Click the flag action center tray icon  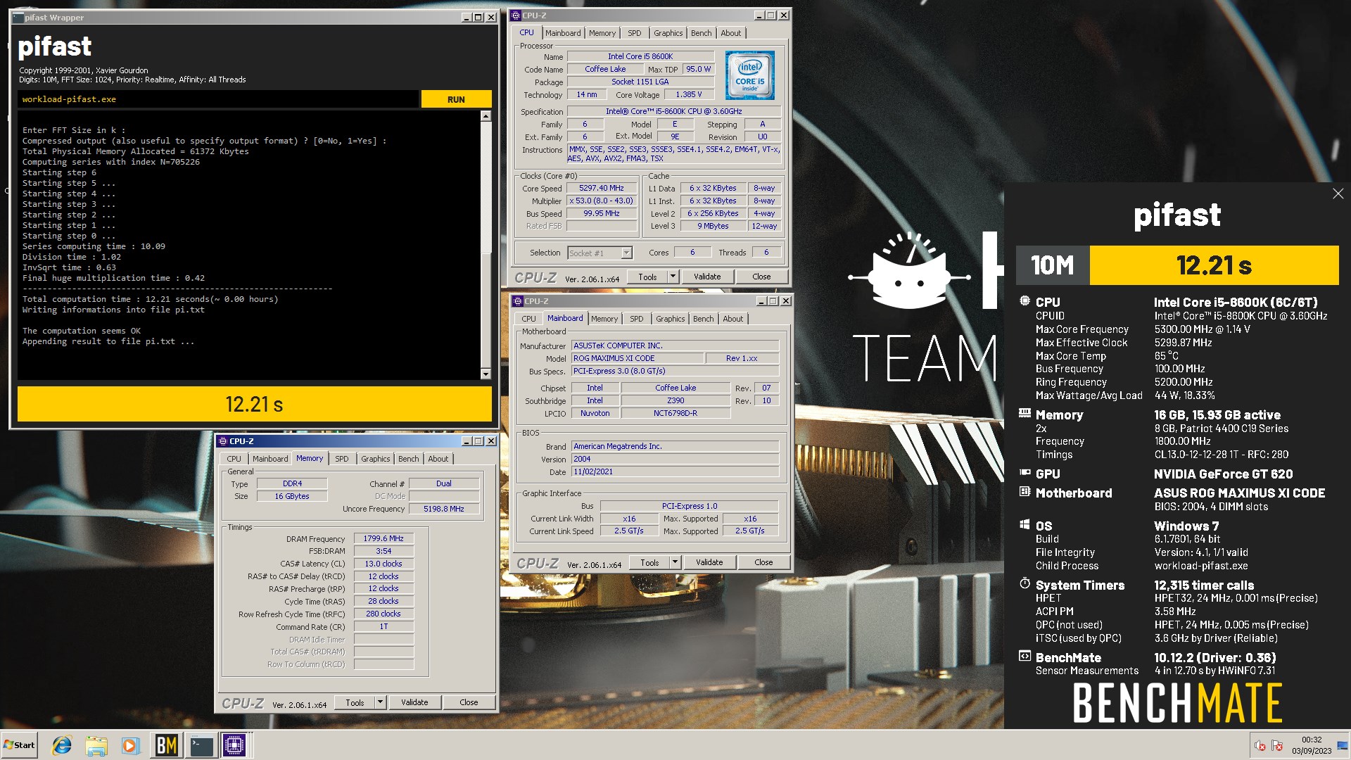(x=1277, y=745)
